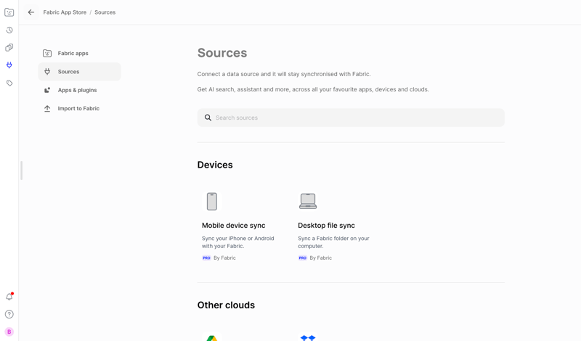
Task: Open the history clock icon in left rail
Action: pos(9,30)
